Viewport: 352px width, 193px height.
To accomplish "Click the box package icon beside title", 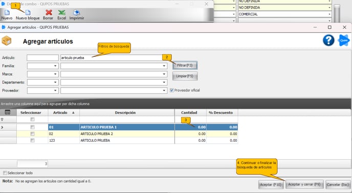I will click(x=7, y=41).
